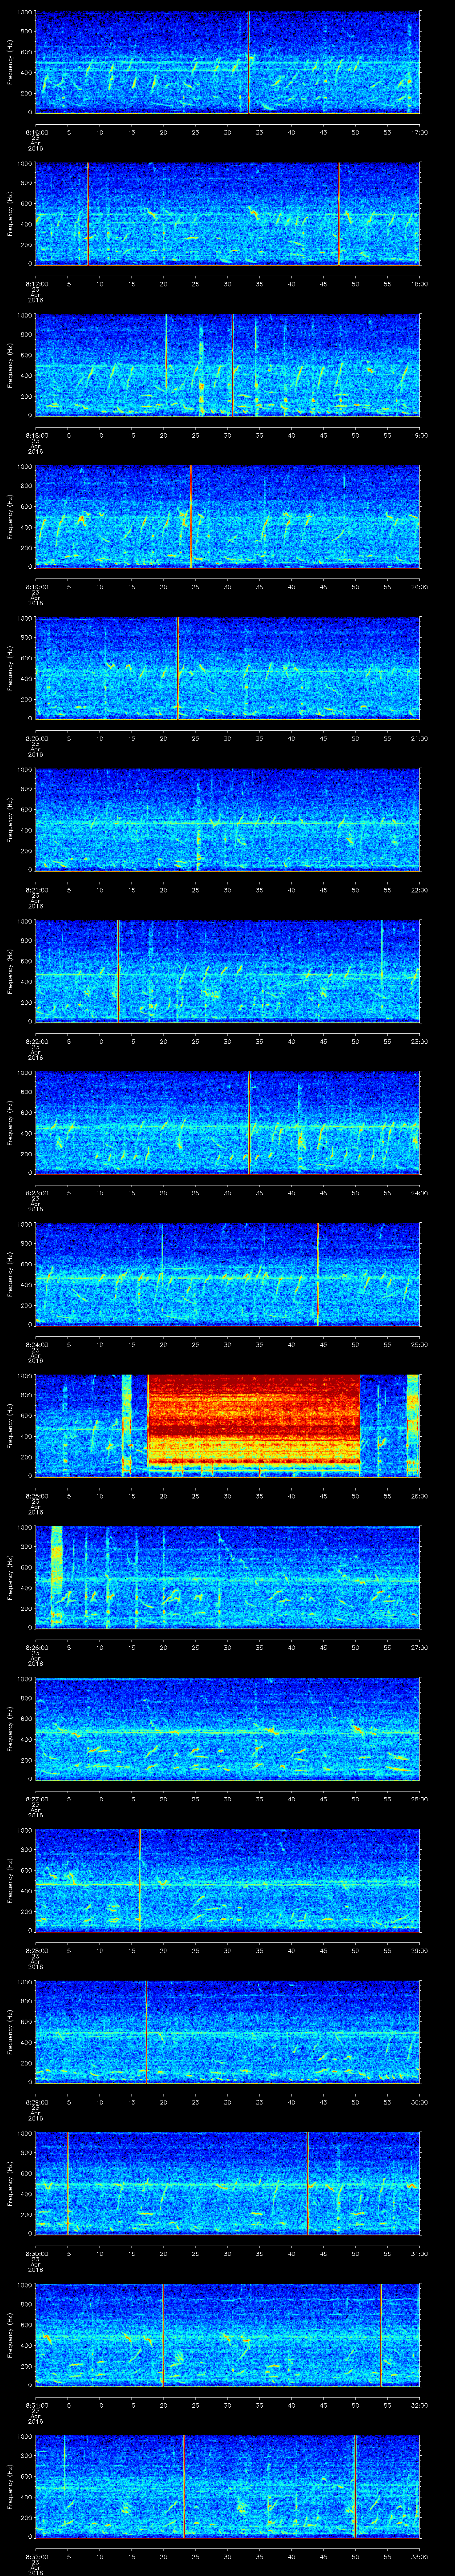
Task: Click the end time label 28:00
Action: (x=419, y=1799)
